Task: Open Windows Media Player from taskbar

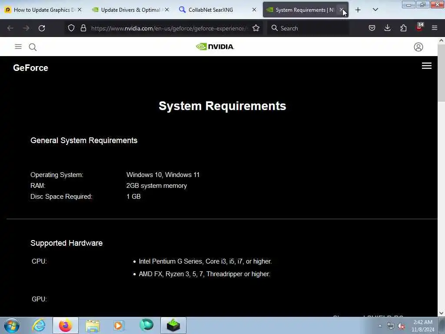Action: 119,325
